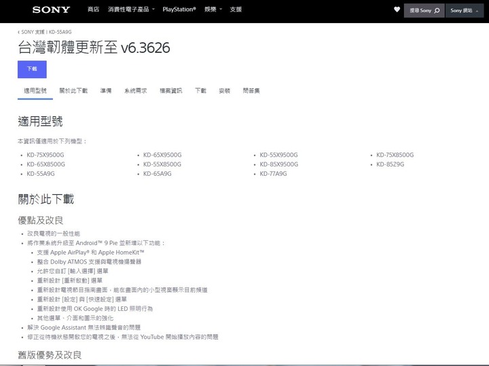Click the 改良電視的一般性能 bullet
The image size is (489, 366).
pos(54,234)
